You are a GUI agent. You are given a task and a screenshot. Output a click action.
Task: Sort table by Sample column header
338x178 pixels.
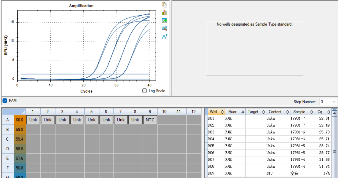pos(302,112)
